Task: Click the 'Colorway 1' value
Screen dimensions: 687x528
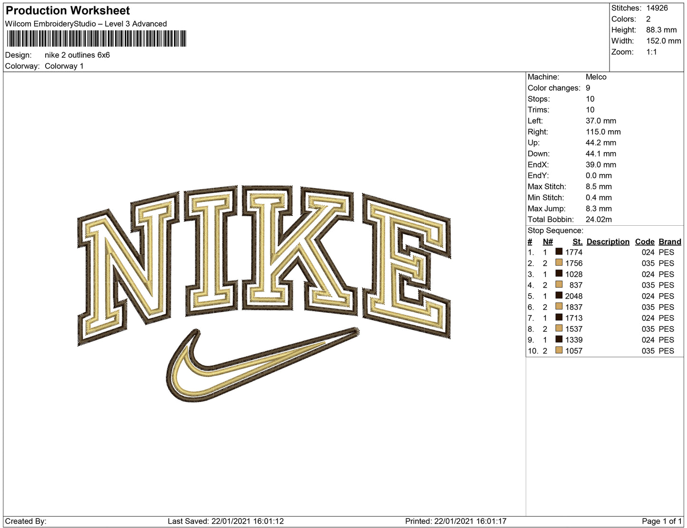Action: (64, 66)
